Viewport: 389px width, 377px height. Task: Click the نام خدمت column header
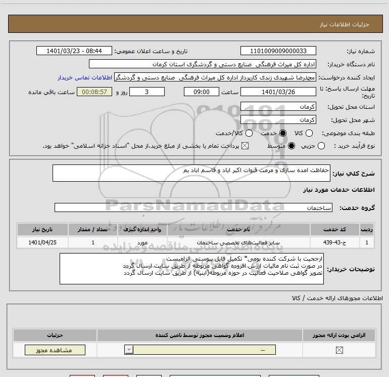pos(238,229)
